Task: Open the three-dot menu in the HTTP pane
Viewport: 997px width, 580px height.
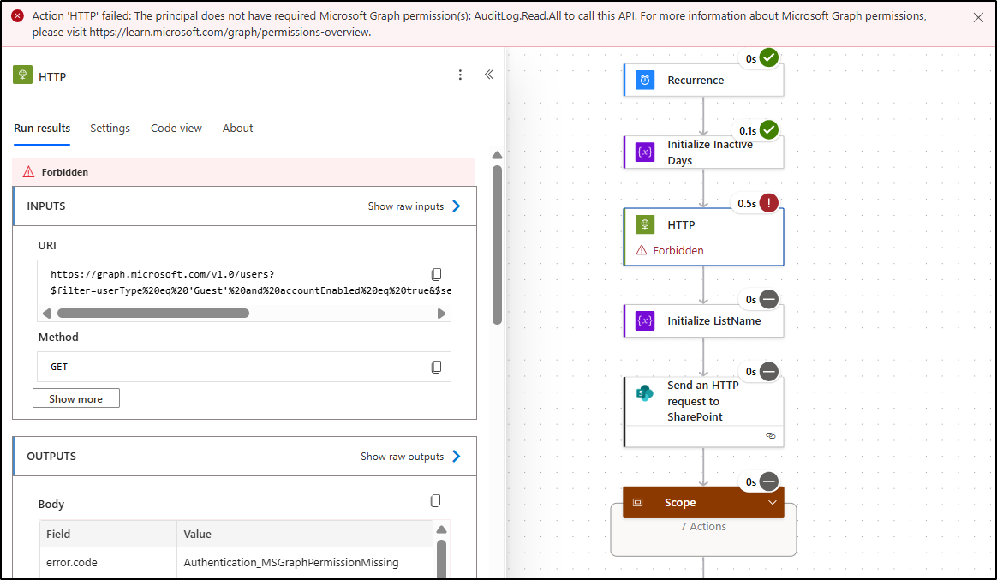Action: [x=460, y=75]
